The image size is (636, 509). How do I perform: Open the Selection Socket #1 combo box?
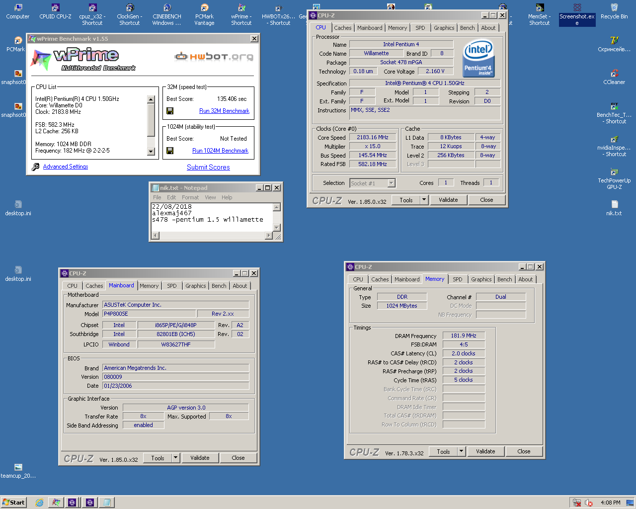(372, 183)
